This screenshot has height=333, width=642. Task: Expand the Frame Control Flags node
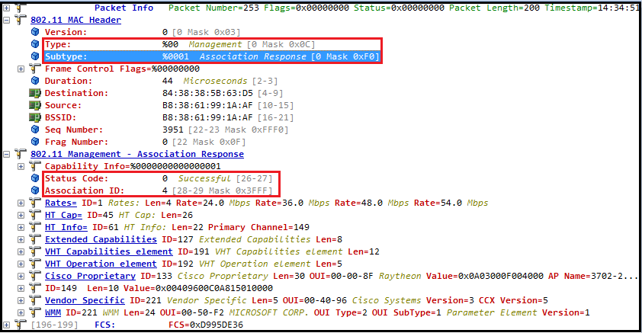coord(21,69)
